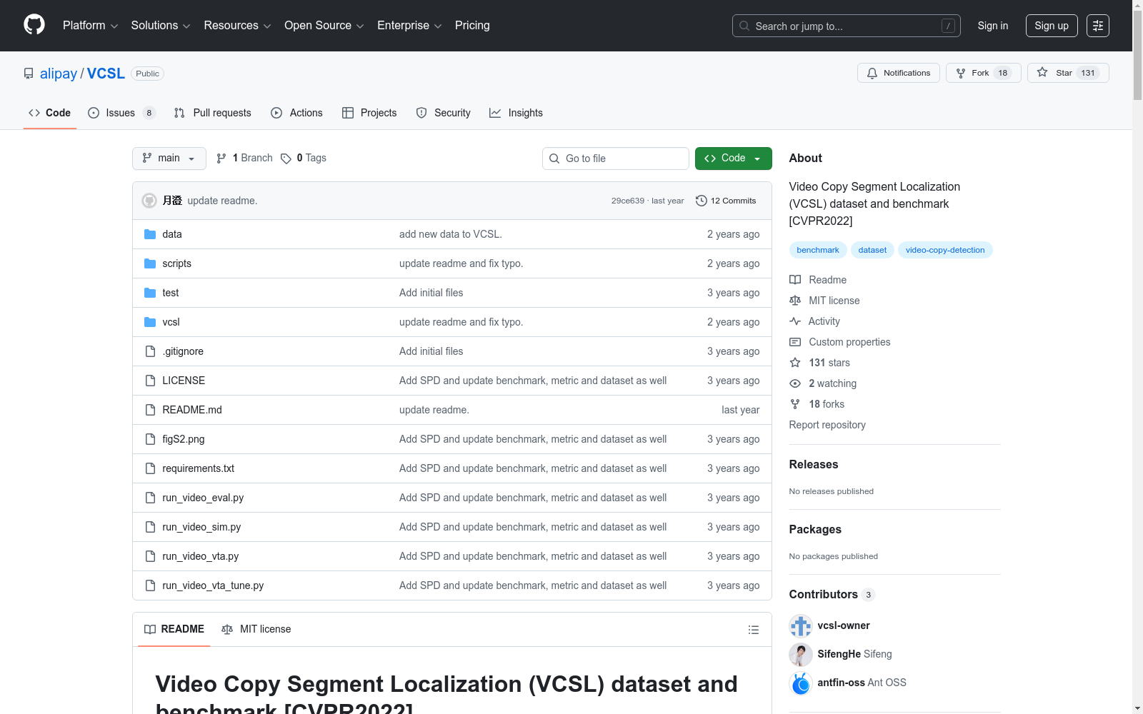Viewport: 1143px width, 714px height.
Task: Switch to the Pull requests tab
Action: pos(213,113)
